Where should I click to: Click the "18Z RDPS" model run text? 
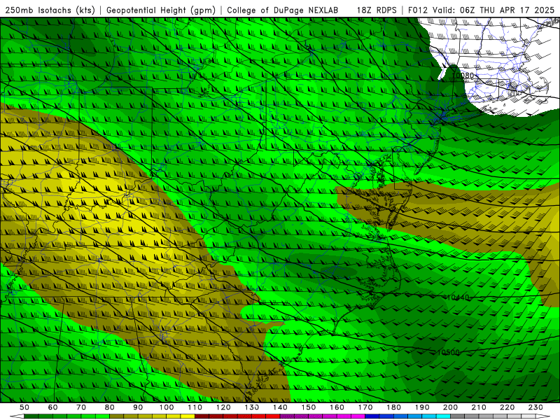pyautogui.click(x=377, y=10)
